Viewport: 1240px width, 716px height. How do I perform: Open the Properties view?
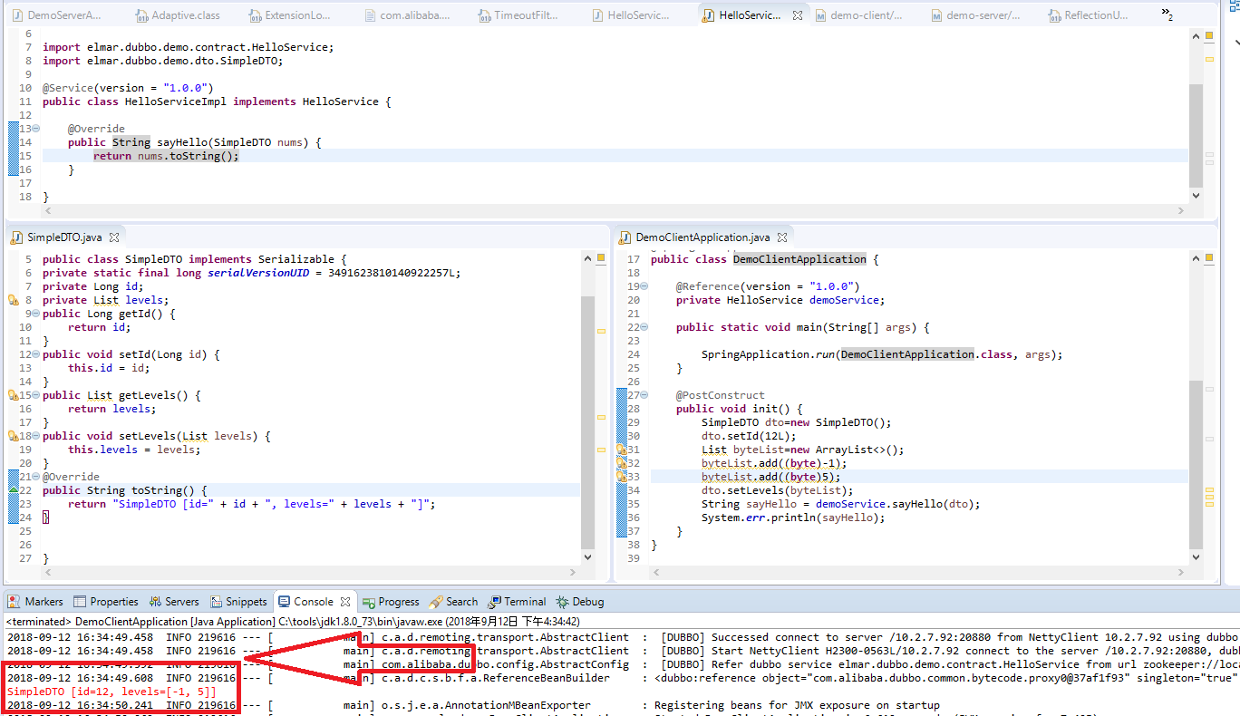pyautogui.click(x=105, y=602)
